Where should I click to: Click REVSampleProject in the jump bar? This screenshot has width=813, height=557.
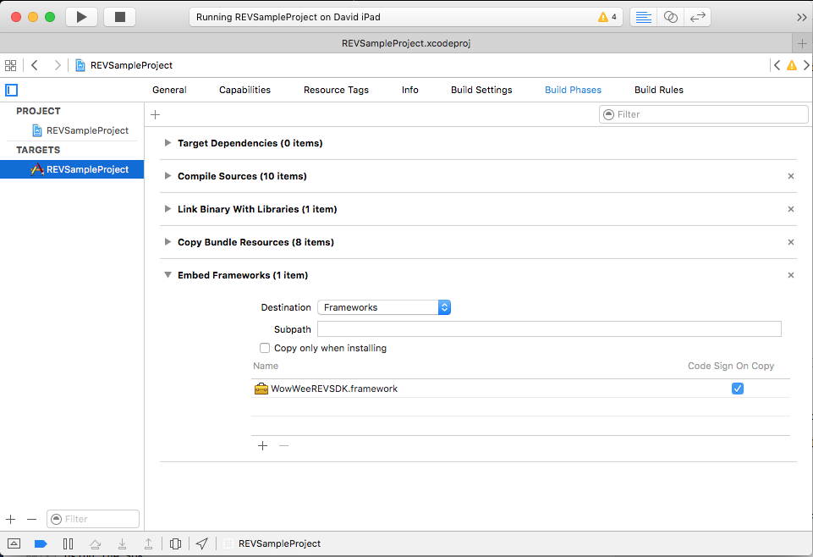point(124,65)
